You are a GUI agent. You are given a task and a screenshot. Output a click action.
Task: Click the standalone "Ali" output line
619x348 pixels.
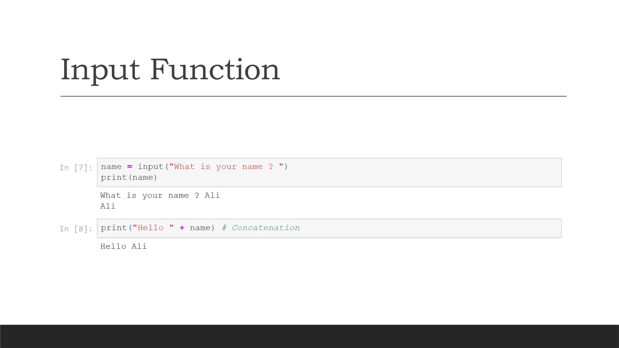click(x=108, y=206)
